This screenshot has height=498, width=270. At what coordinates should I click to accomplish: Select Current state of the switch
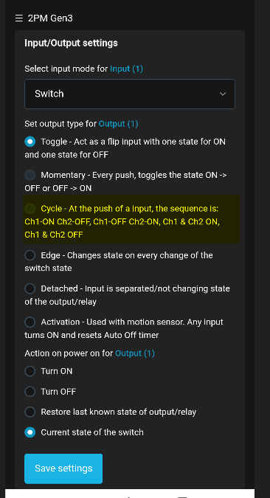click(x=30, y=432)
